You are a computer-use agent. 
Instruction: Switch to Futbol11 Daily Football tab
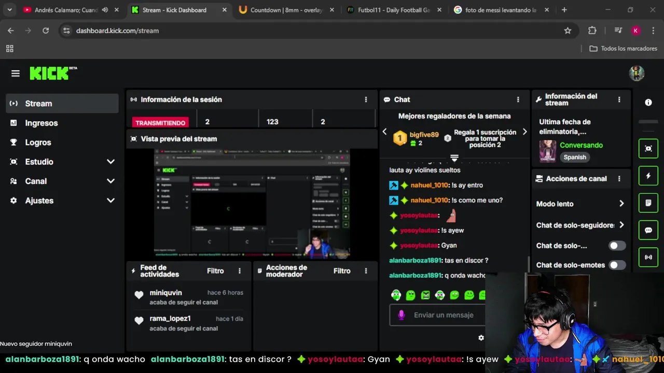[394, 10]
